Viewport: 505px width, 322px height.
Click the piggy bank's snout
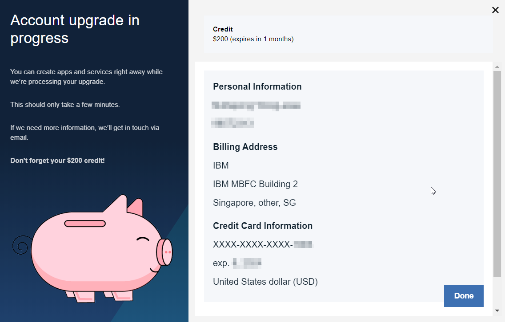tap(164, 252)
